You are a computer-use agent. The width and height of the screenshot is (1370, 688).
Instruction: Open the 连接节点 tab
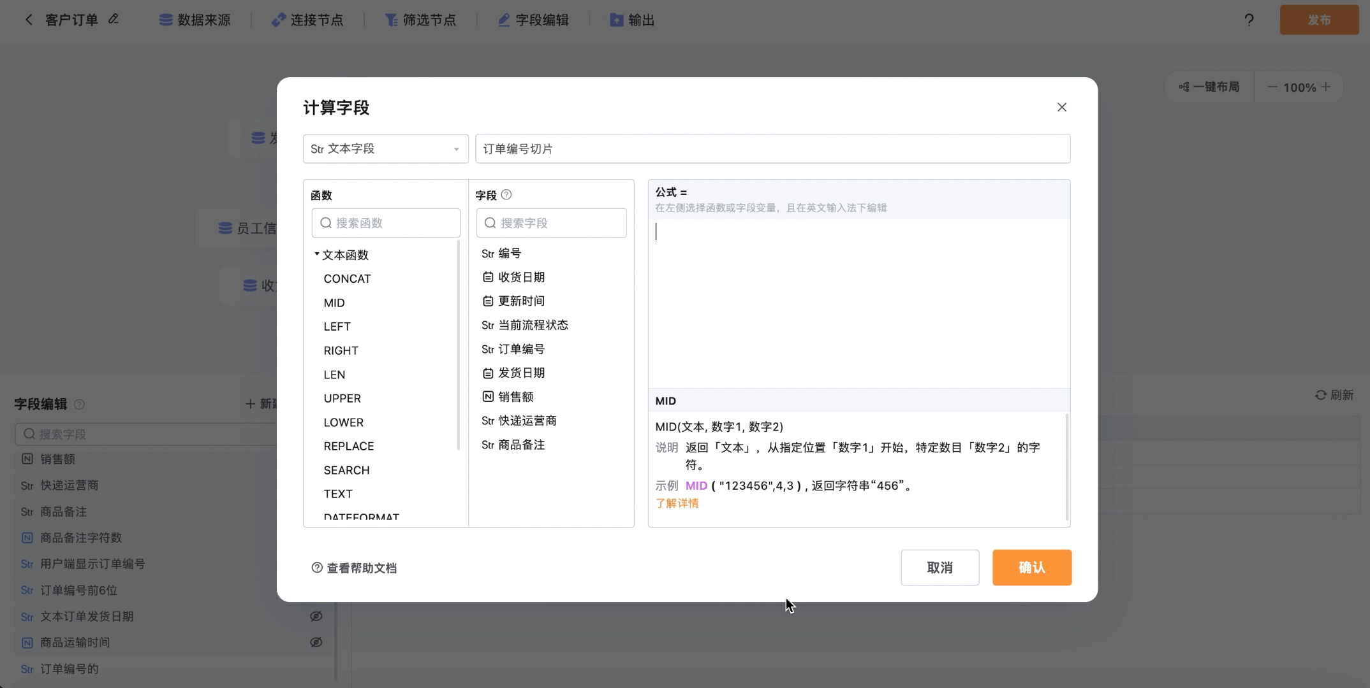click(307, 20)
